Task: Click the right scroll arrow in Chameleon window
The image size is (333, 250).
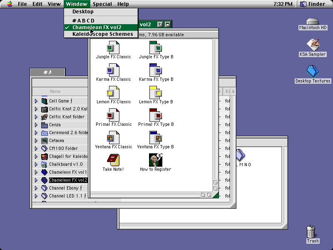Action: point(209,195)
